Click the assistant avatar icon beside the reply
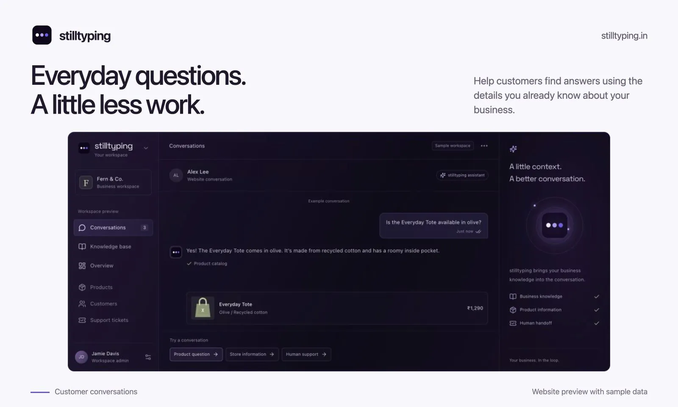This screenshot has width=678, height=407. click(176, 252)
